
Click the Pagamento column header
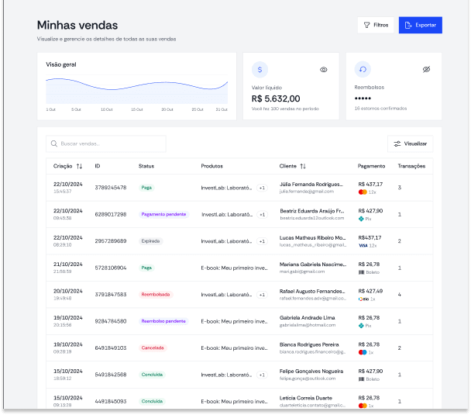click(x=372, y=166)
